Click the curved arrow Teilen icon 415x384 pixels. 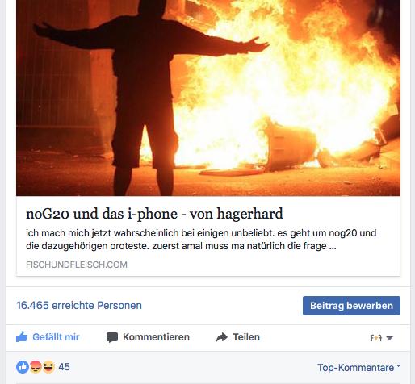click(x=222, y=337)
